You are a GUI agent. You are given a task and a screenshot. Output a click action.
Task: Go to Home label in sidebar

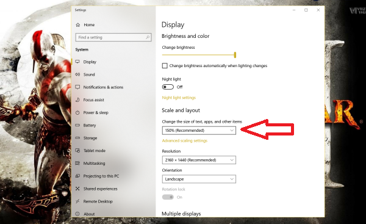(x=89, y=25)
